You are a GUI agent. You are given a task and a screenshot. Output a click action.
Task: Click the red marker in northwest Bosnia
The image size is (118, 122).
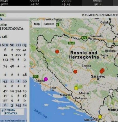tap(57, 51)
